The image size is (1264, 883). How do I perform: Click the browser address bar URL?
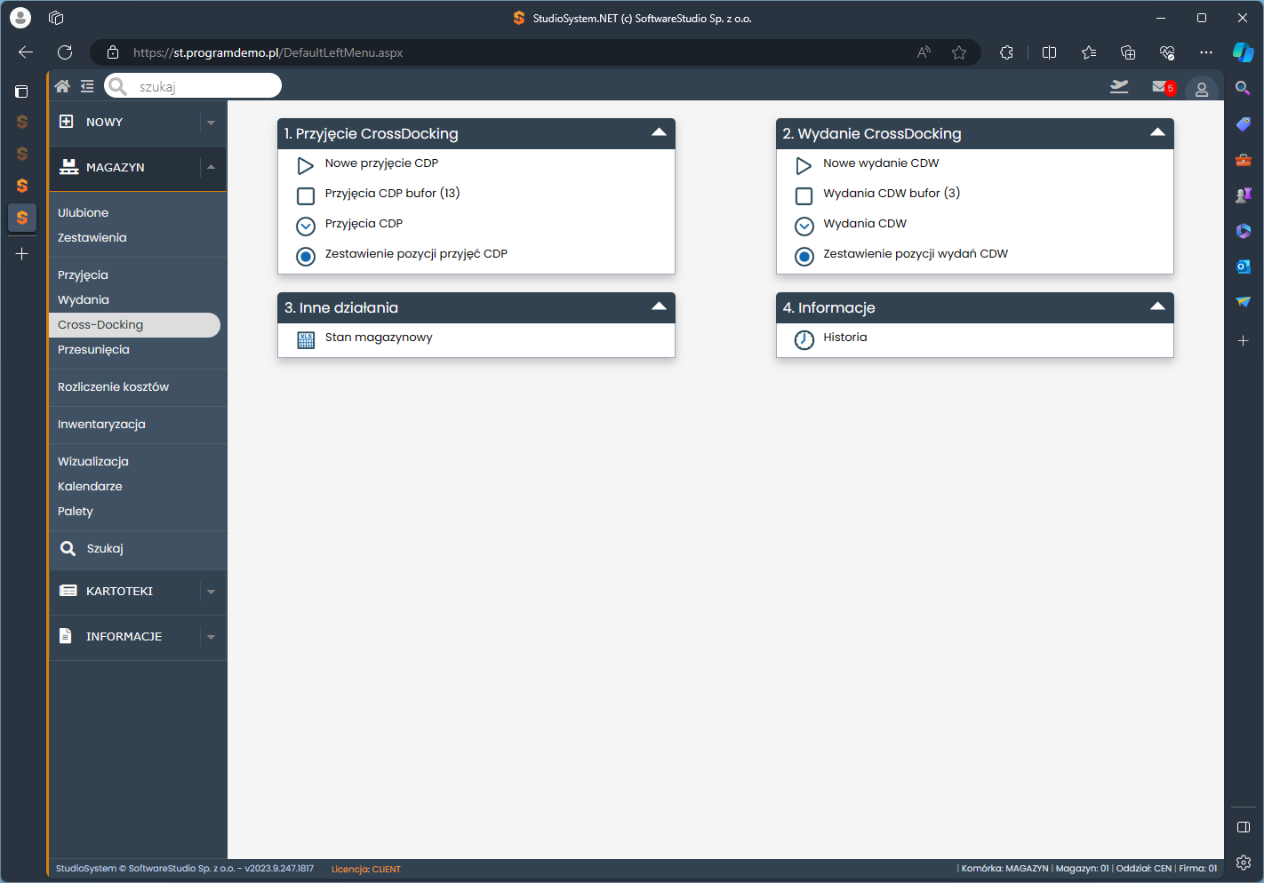tap(268, 52)
